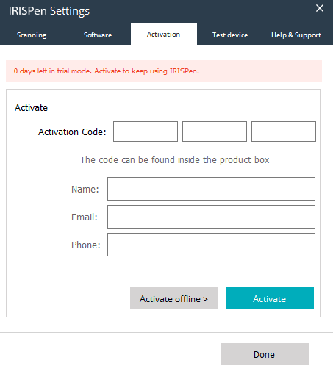Focus the Email input field
Image resolution: width=333 pixels, height=374 pixels.
211,217
